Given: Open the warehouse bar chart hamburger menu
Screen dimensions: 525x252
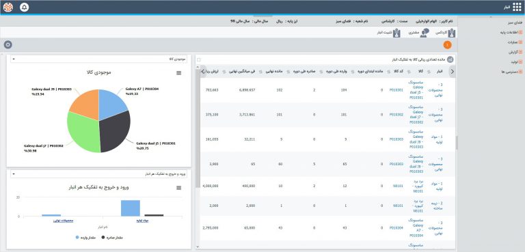Looking at the screenshot, I should coord(179,188).
